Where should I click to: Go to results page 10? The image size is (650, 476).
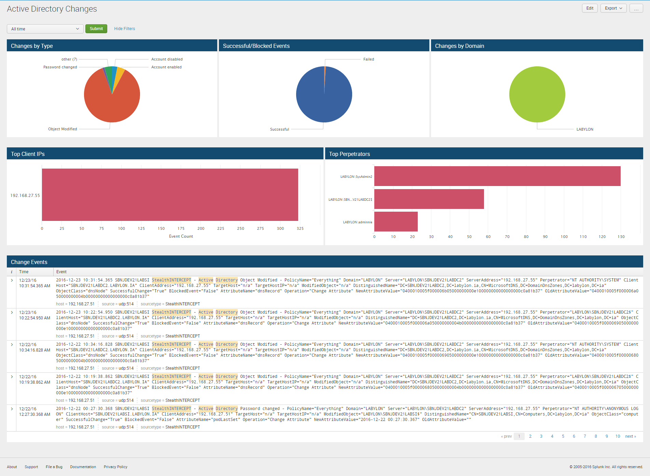coord(618,436)
